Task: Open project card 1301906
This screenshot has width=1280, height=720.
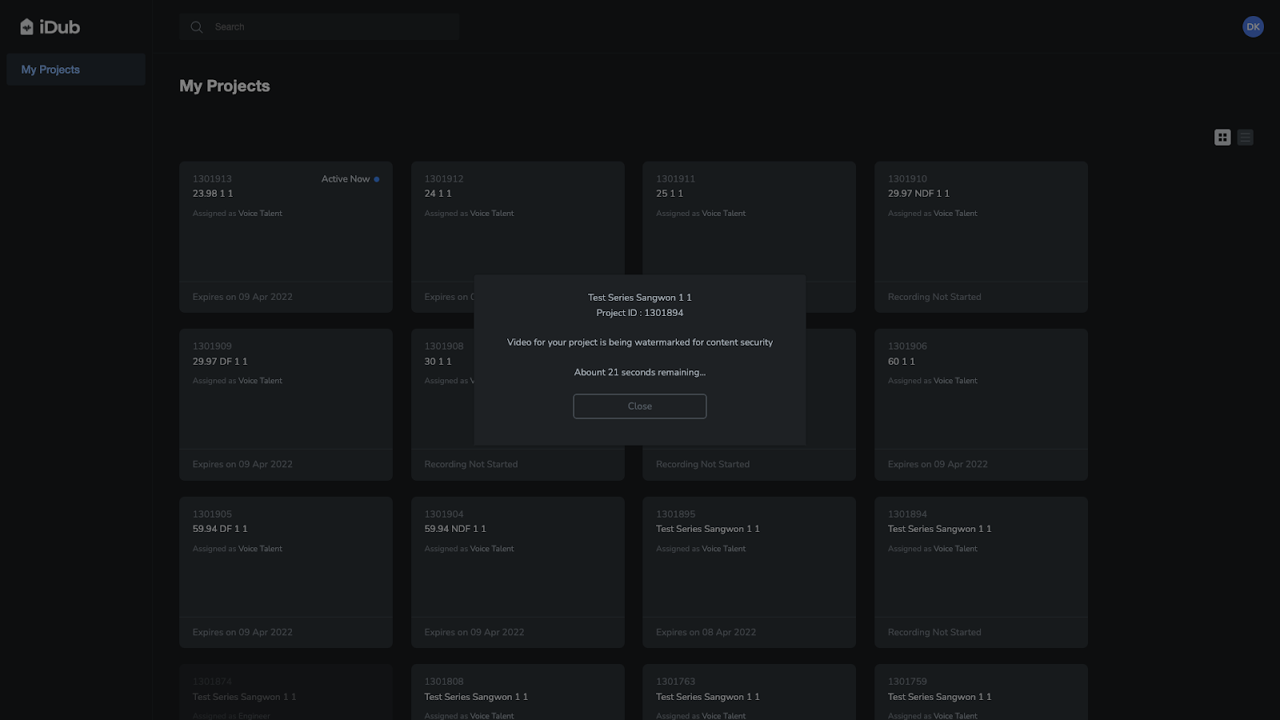Action: [981, 405]
